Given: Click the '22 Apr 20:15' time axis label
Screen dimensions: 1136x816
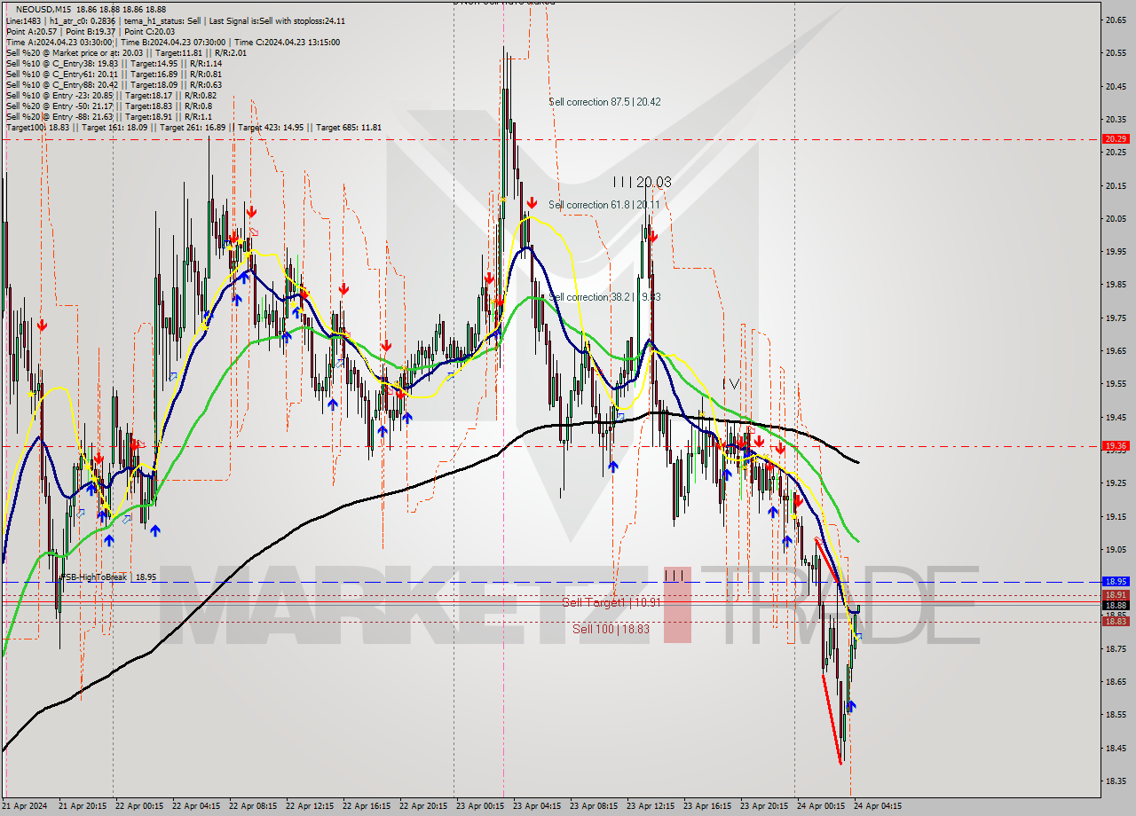Looking at the screenshot, I should [423, 806].
